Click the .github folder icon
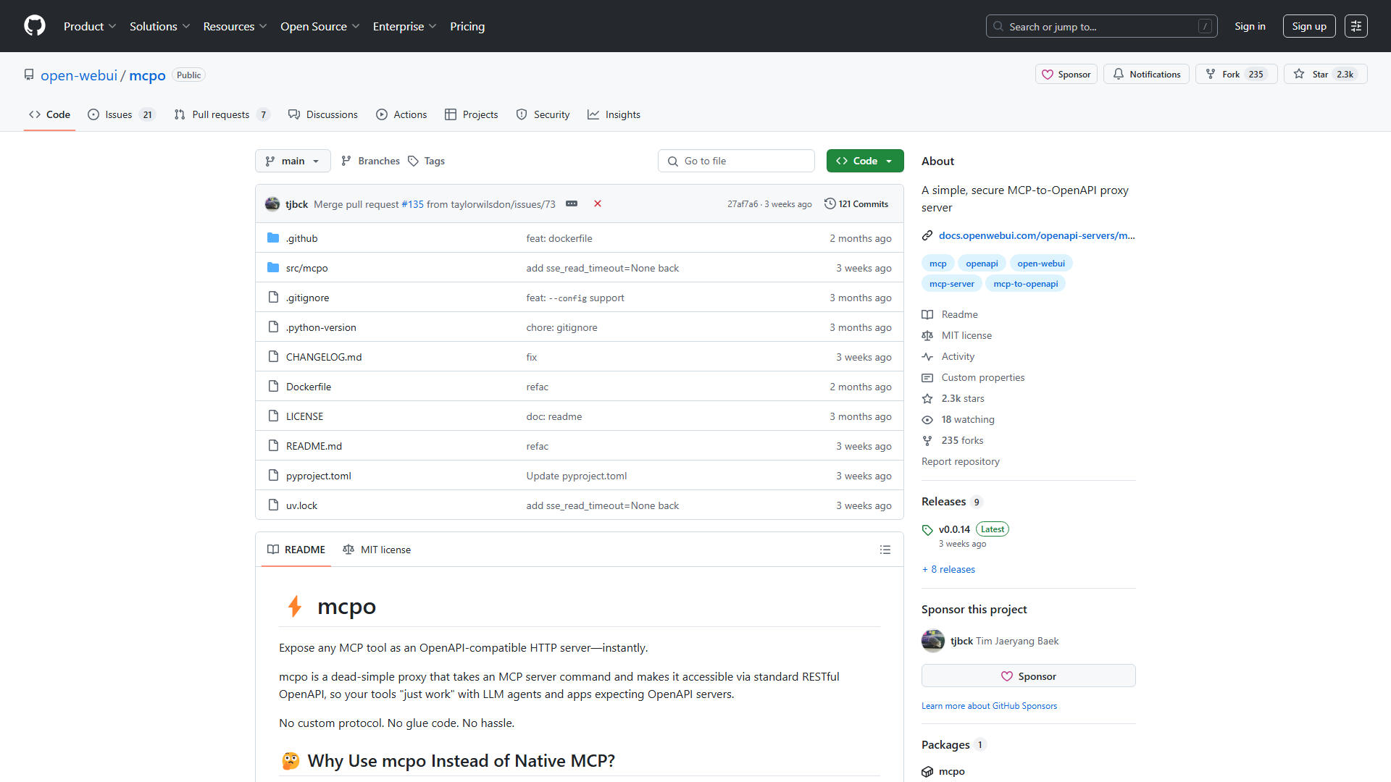This screenshot has height=782, width=1391. pos(273,238)
